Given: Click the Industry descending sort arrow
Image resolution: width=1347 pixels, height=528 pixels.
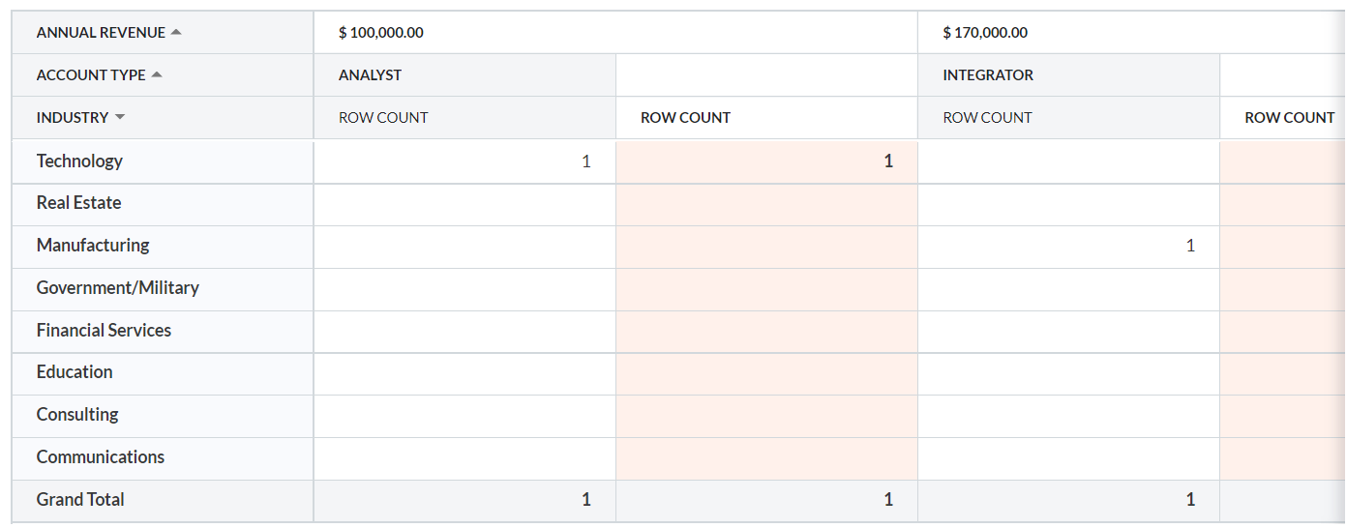Looking at the screenshot, I should click(120, 117).
